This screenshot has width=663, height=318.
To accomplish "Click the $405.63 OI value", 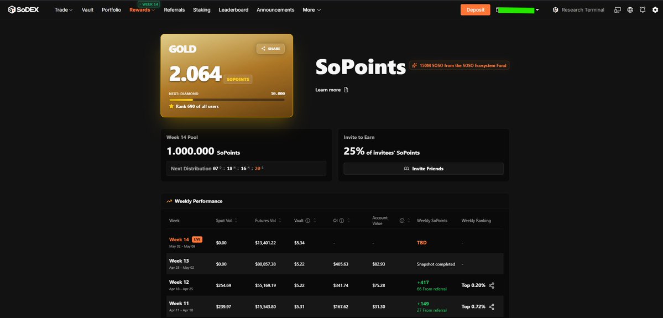I will click(341, 264).
